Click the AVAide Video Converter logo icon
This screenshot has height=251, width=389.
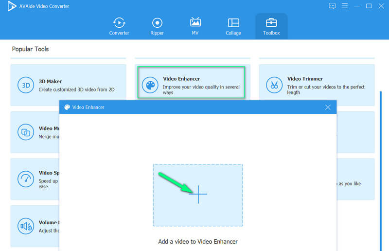tap(12, 6)
